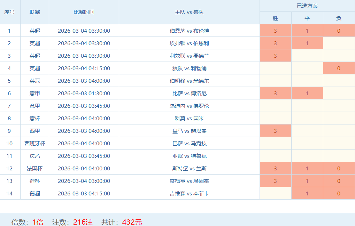Deselect the 胜 option for 利兹联 vs 桑德兰
This screenshot has height=226, width=355.
275,56
